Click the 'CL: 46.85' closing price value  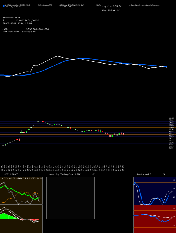coord(65,6)
